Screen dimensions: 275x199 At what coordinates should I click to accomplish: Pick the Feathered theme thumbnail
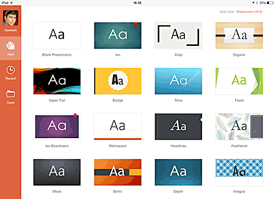(x=239, y=127)
